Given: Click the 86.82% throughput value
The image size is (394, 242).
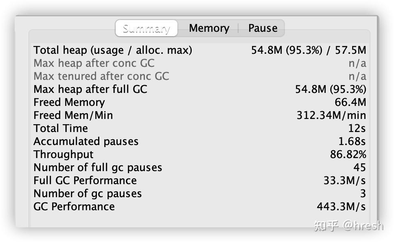Looking at the screenshot, I should (x=348, y=154).
